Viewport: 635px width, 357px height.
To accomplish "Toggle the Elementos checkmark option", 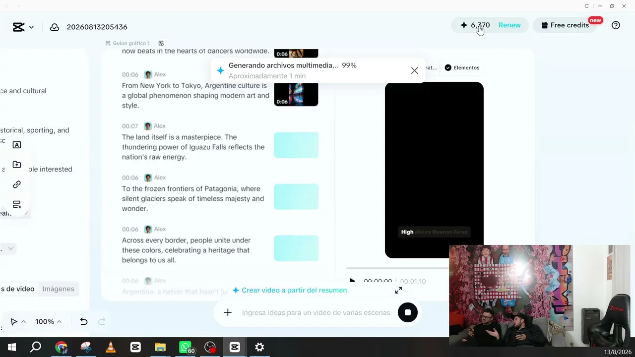I will point(462,68).
